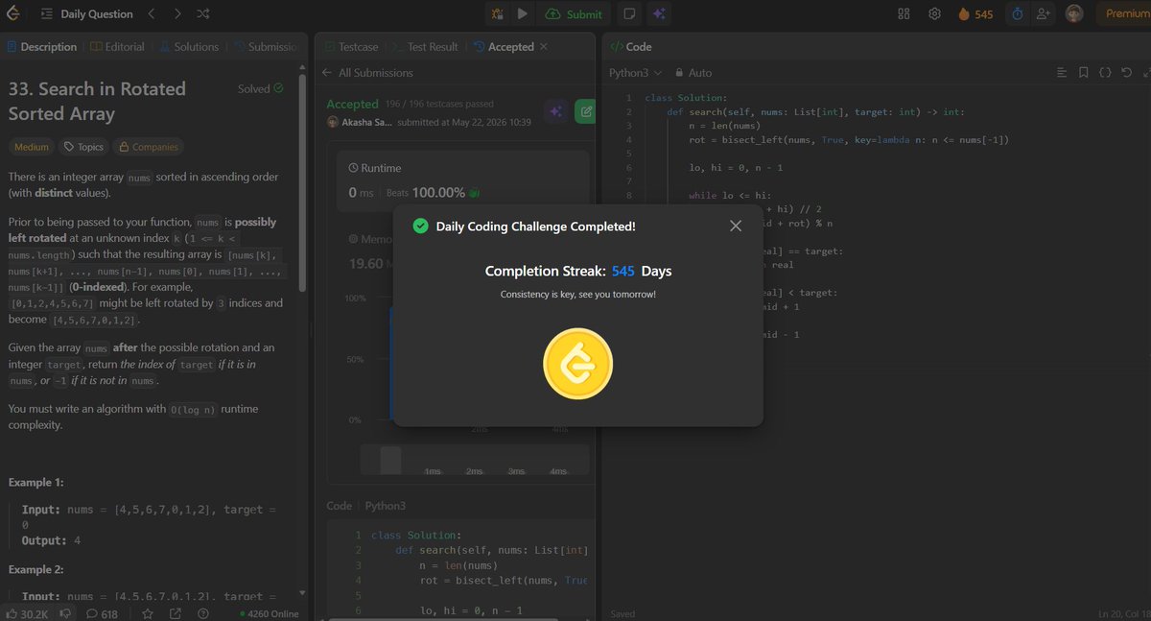Dislike the problem with thumbs down
The width and height of the screenshot is (1151, 621).
coord(65,613)
